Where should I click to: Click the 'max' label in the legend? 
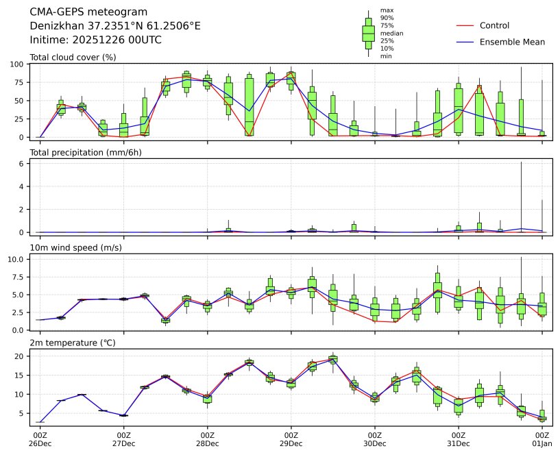[387, 10]
